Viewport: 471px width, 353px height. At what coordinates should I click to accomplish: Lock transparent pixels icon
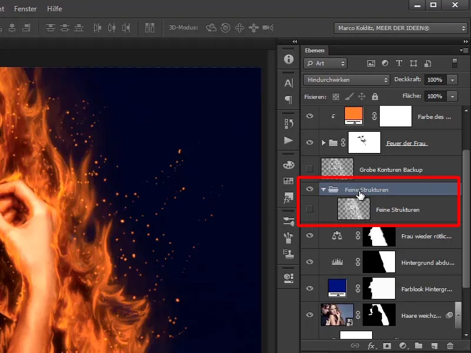click(x=336, y=96)
